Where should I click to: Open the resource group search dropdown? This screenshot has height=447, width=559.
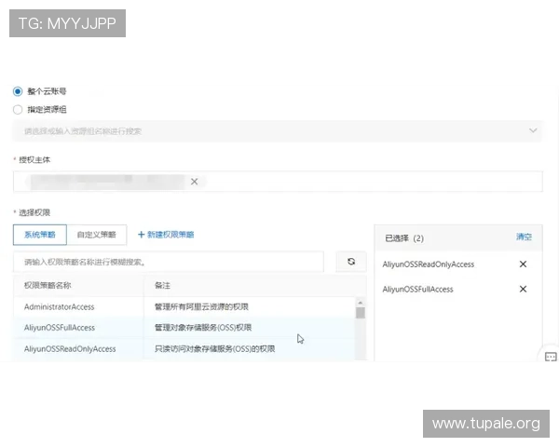pos(278,131)
